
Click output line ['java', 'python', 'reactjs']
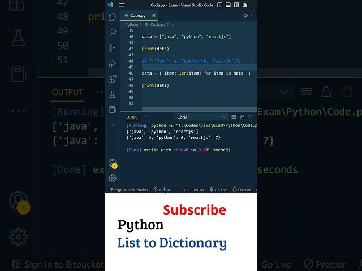[162, 132]
